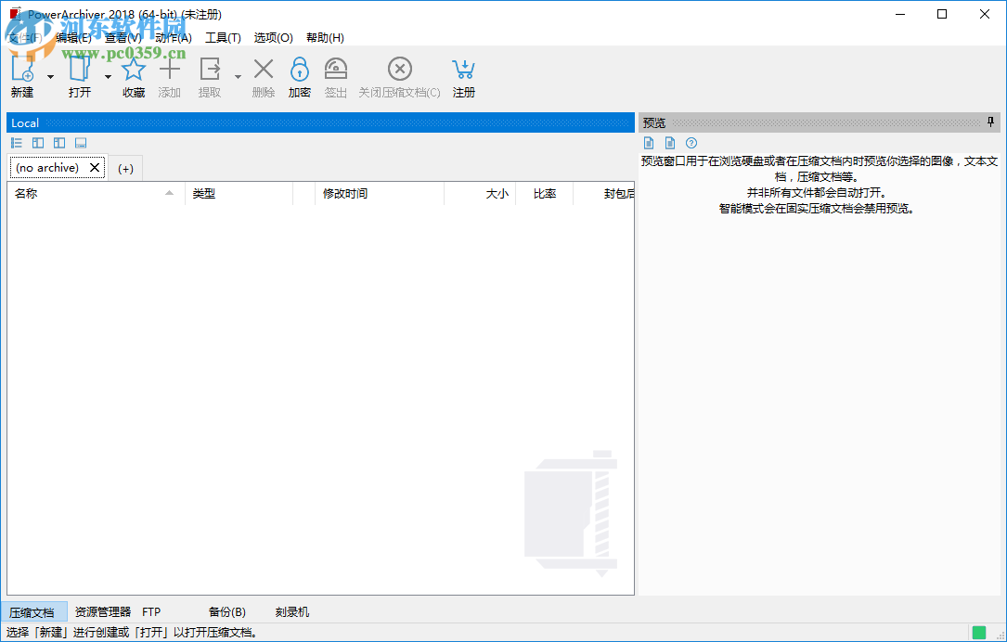Image resolution: width=1007 pixels, height=642 pixels.
Task: Sort files by the 名称 column header
Action: click(x=93, y=193)
